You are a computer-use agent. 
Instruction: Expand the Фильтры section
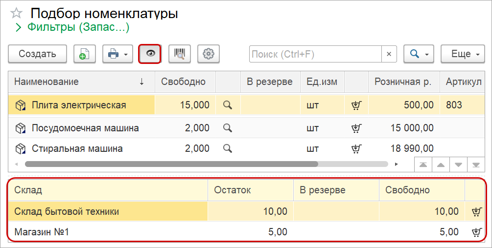[x=19, y=28]
